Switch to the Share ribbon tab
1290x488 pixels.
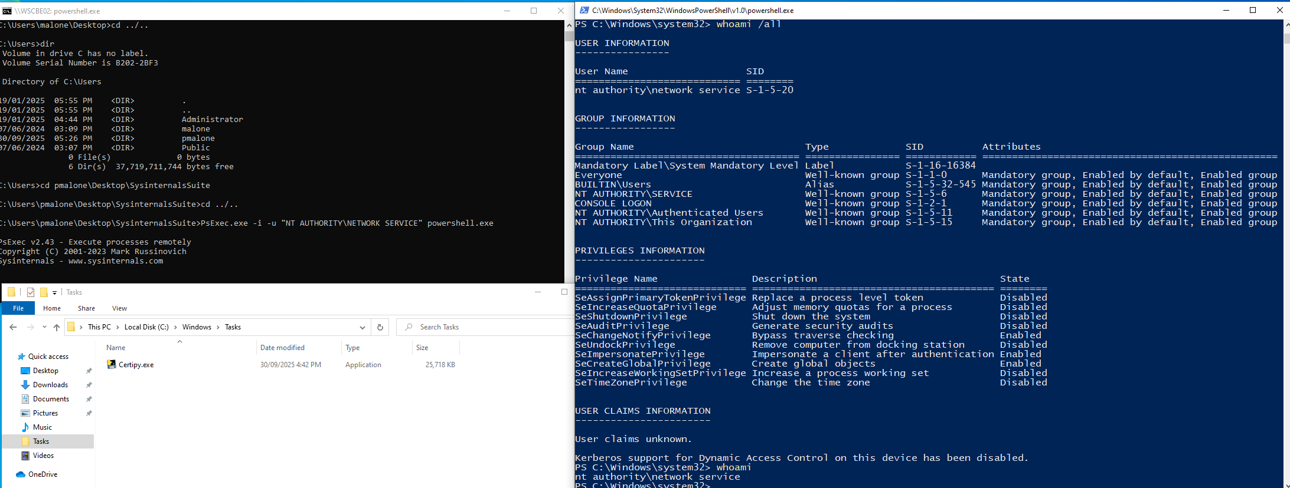point(86,308)
